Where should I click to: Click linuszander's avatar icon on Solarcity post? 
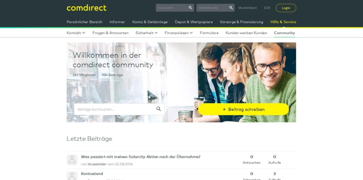click(72, 160)
